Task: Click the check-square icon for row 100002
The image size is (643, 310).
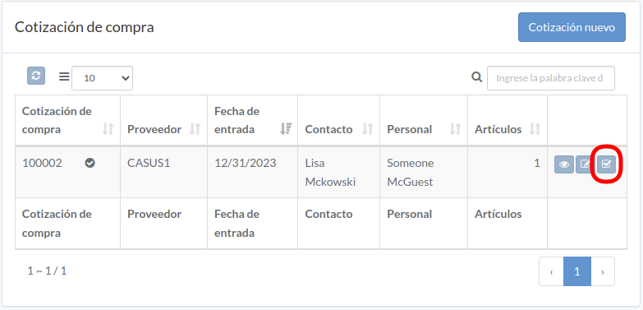Action: coord(606,164)
